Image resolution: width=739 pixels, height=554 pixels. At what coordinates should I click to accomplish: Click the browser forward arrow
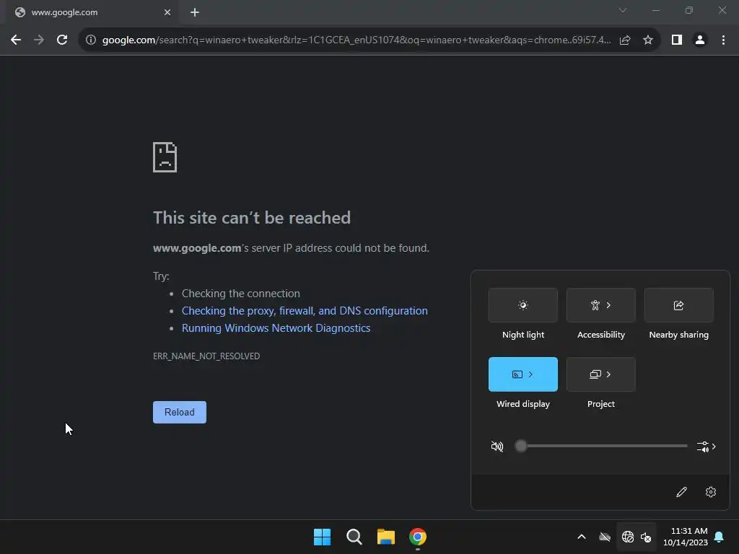(x=39, y=40)
